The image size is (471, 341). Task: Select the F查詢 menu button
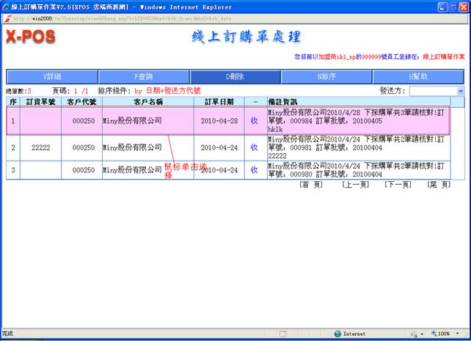(x=144, y=76)
